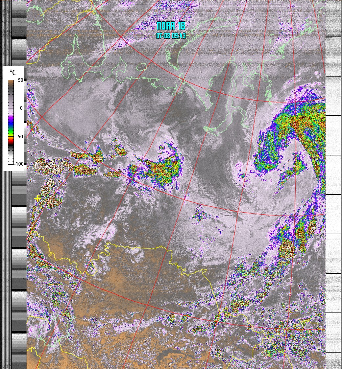Click the 50 label on temperature scale
Viewport: 342px width, 369px height.
(20, 80)
